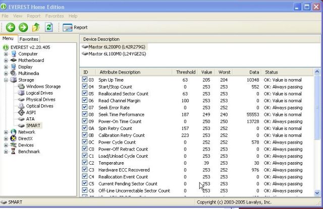Image resolution: width=323 pixels, height=209 pixels.
Task: Open Physical Drives via its icon
Action: pos(21,100)
